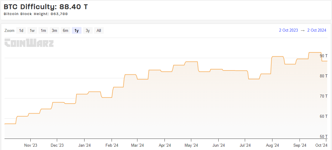Click the 70 T y-axis label
Image resolution: width=332 pixels, height=150 pixels.
tap(324, 96)
